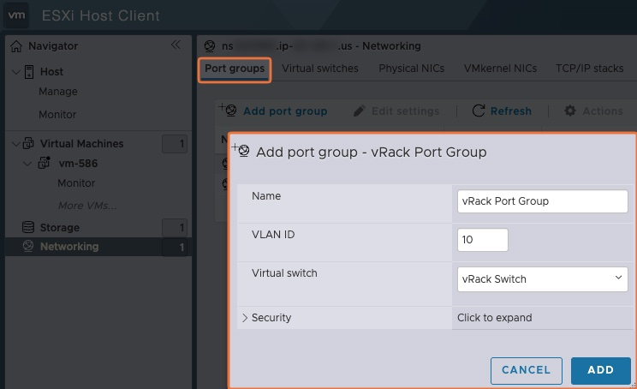Select the vm-586 label
The image size is (637, 389).
click(78, 164)
